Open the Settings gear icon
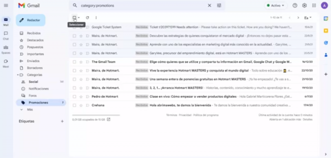Viewport: 331px width, 158px height. click(x=304, y=5)
